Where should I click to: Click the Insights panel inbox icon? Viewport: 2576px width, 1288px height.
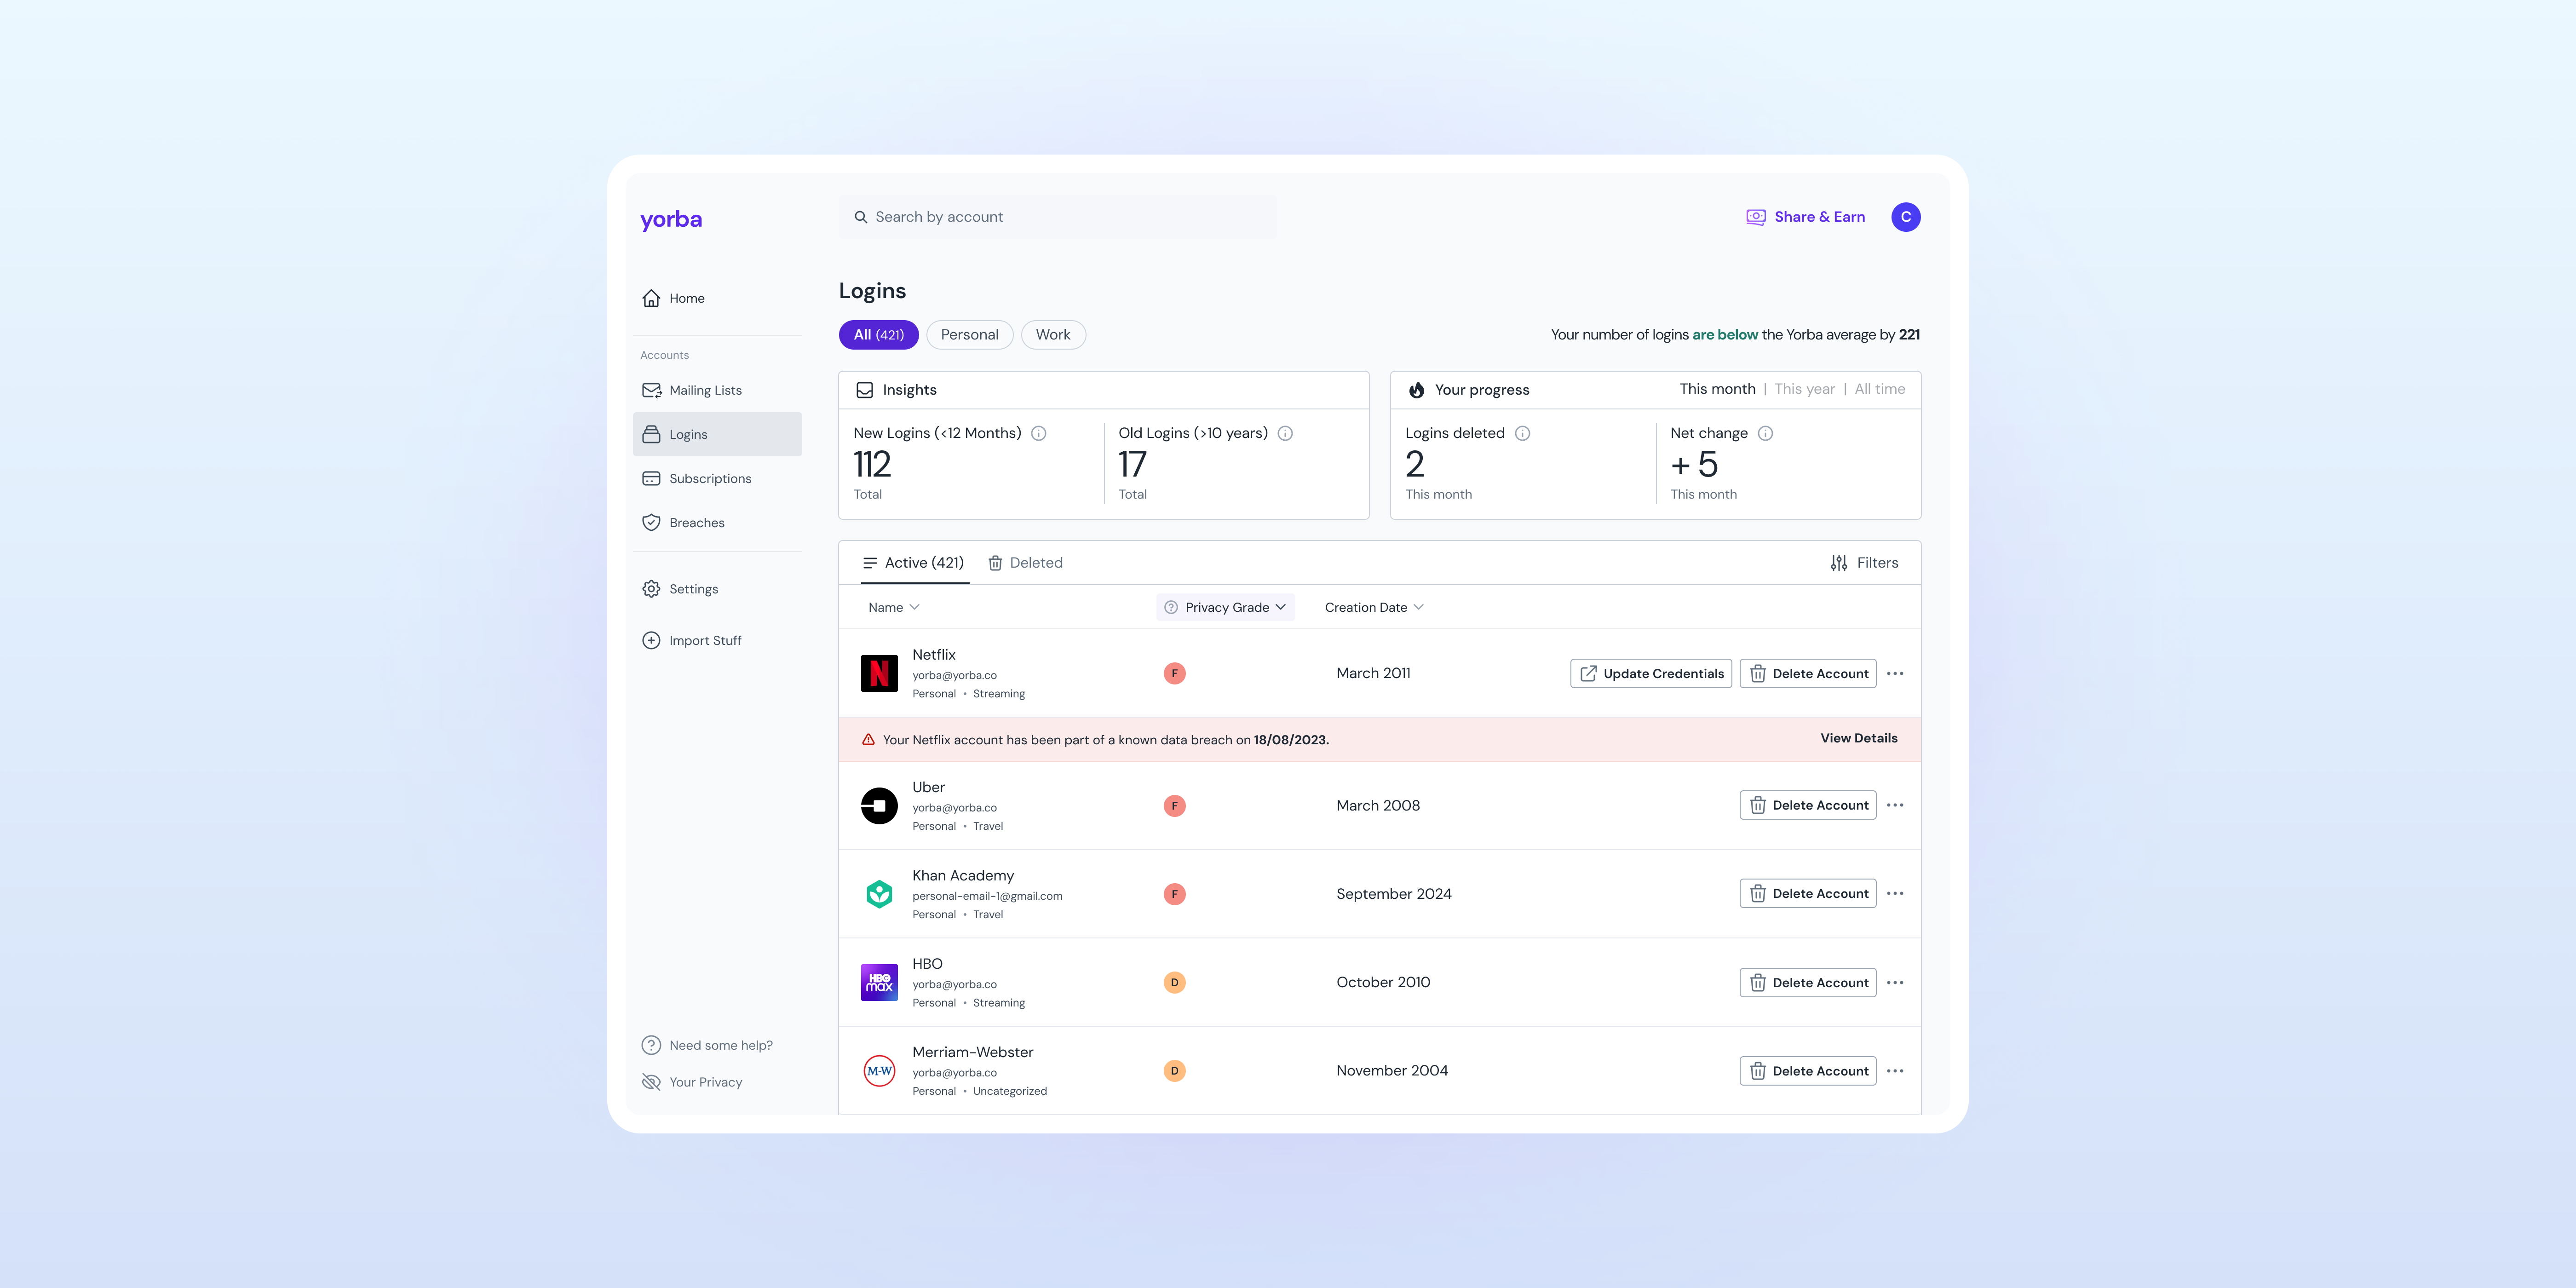864,390
